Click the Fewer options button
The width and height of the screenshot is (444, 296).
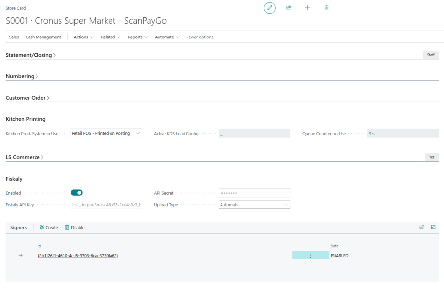point(200,37)
